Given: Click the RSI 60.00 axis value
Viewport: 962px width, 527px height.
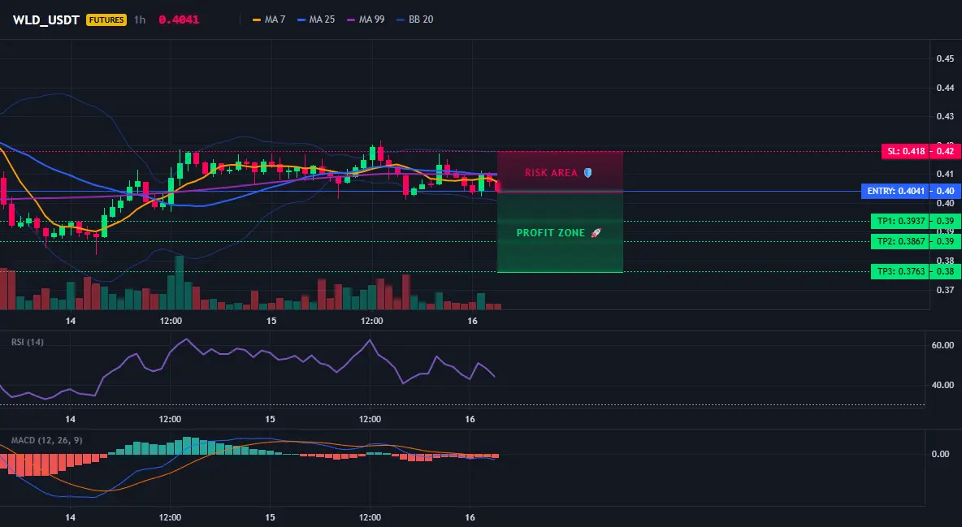Looking at the screenshot, I should click(942, 345).
